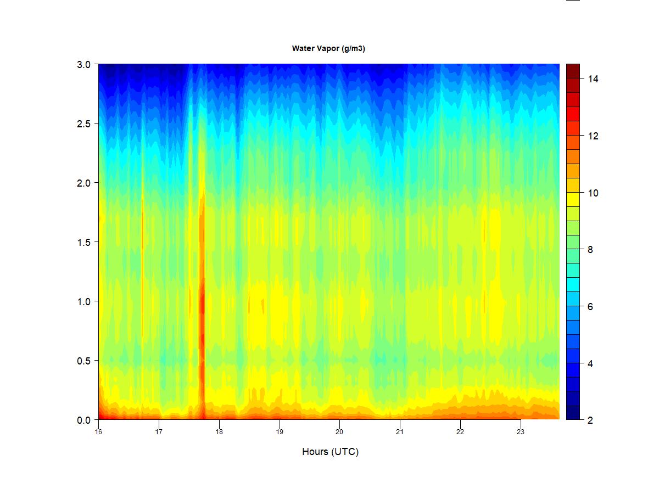
Task: Select the 23 hour tick label
Action: click(x=521, y=431)
